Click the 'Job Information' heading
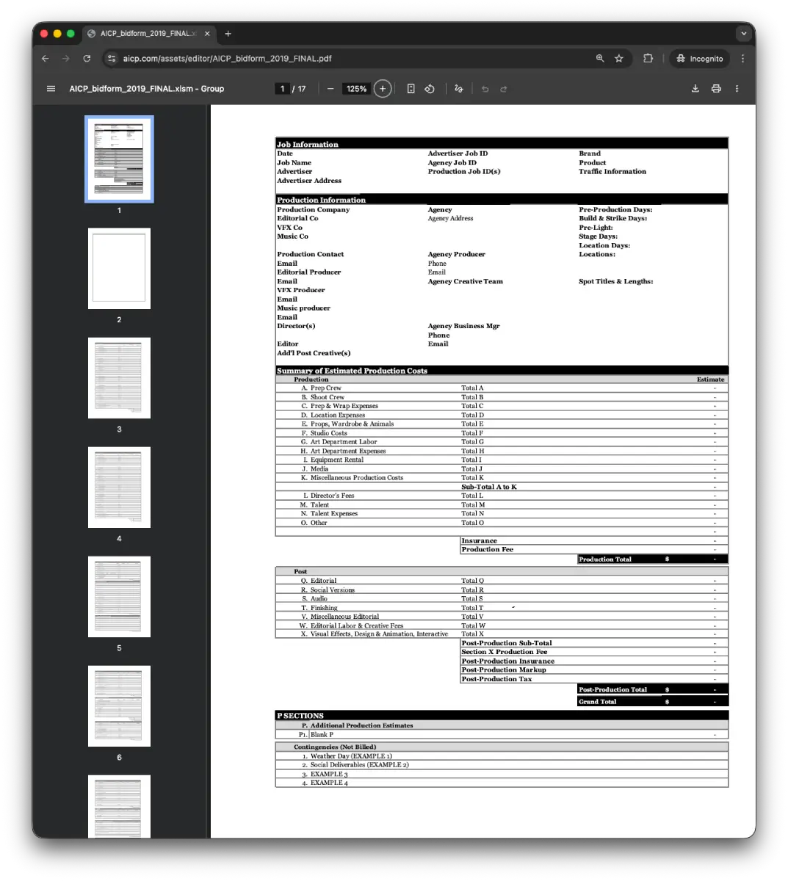788x881 pixels. point(308,145)
